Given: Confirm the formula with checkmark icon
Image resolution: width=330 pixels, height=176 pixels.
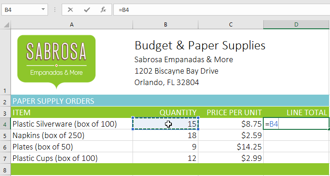Looking at the screenshot, I should 87,10.
